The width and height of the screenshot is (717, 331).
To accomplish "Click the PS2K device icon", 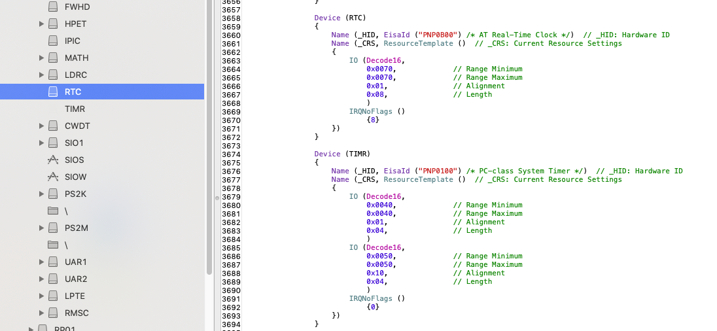I will coord(54,194).
